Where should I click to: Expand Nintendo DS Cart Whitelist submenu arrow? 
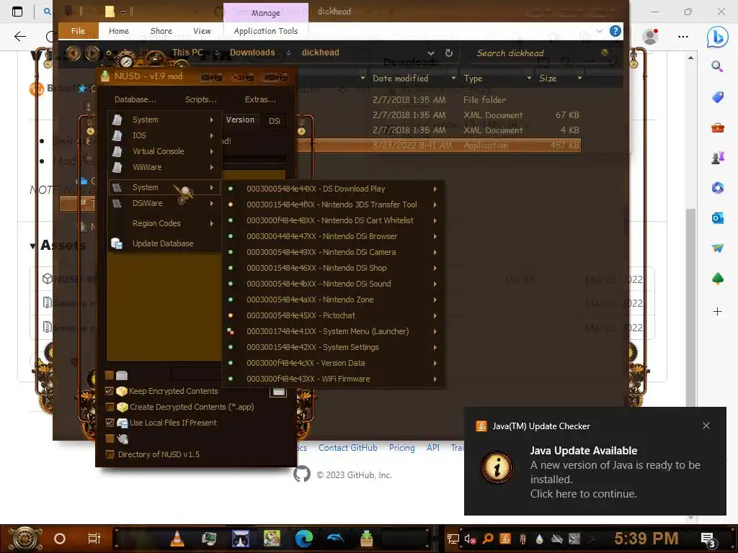pyautogui.click(x=435, y=220)
